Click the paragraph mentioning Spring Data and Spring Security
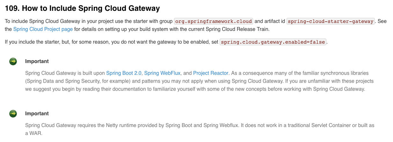Viewport: 393px width, 142px height. 200,81
